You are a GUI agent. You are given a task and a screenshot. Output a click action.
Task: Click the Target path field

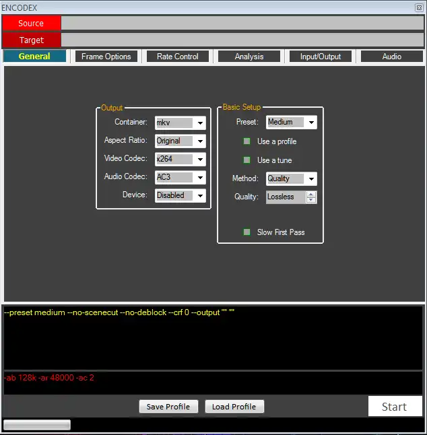(242, 40)
